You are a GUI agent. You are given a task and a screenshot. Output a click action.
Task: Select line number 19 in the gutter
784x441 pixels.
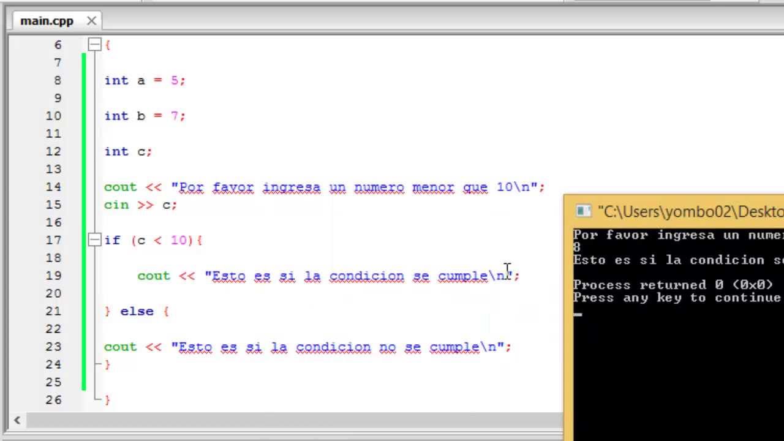tap(53, 276)
